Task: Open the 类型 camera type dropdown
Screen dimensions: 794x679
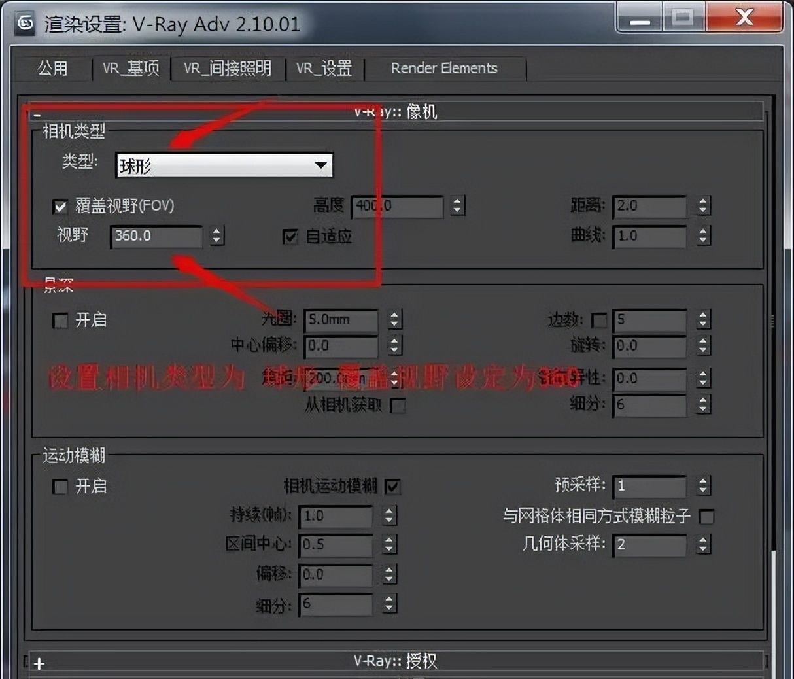Action: coord(321,165)
